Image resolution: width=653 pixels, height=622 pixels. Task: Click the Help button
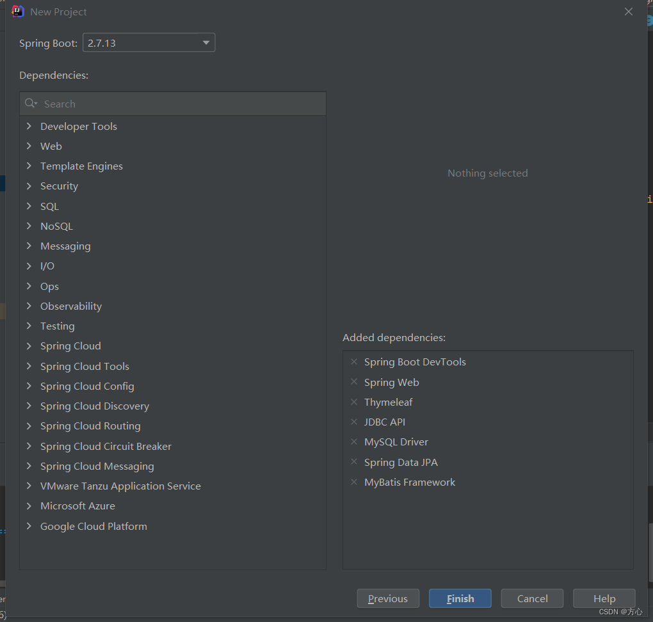coord(604,598)
